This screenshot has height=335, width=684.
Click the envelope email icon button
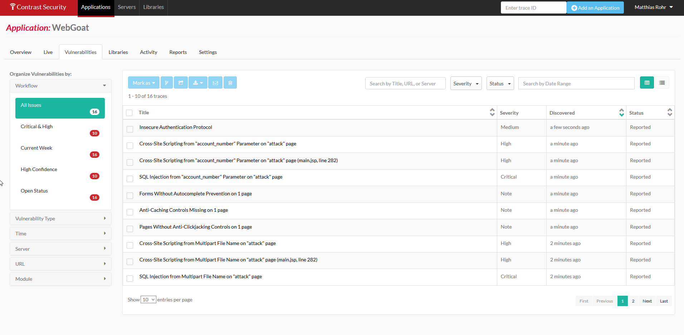click(215, 83)
